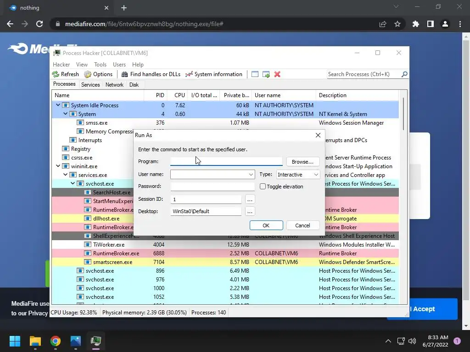Viewport: 470px width, 352px height.
Task: Open the Hacker menu
Action: [61, 64]
